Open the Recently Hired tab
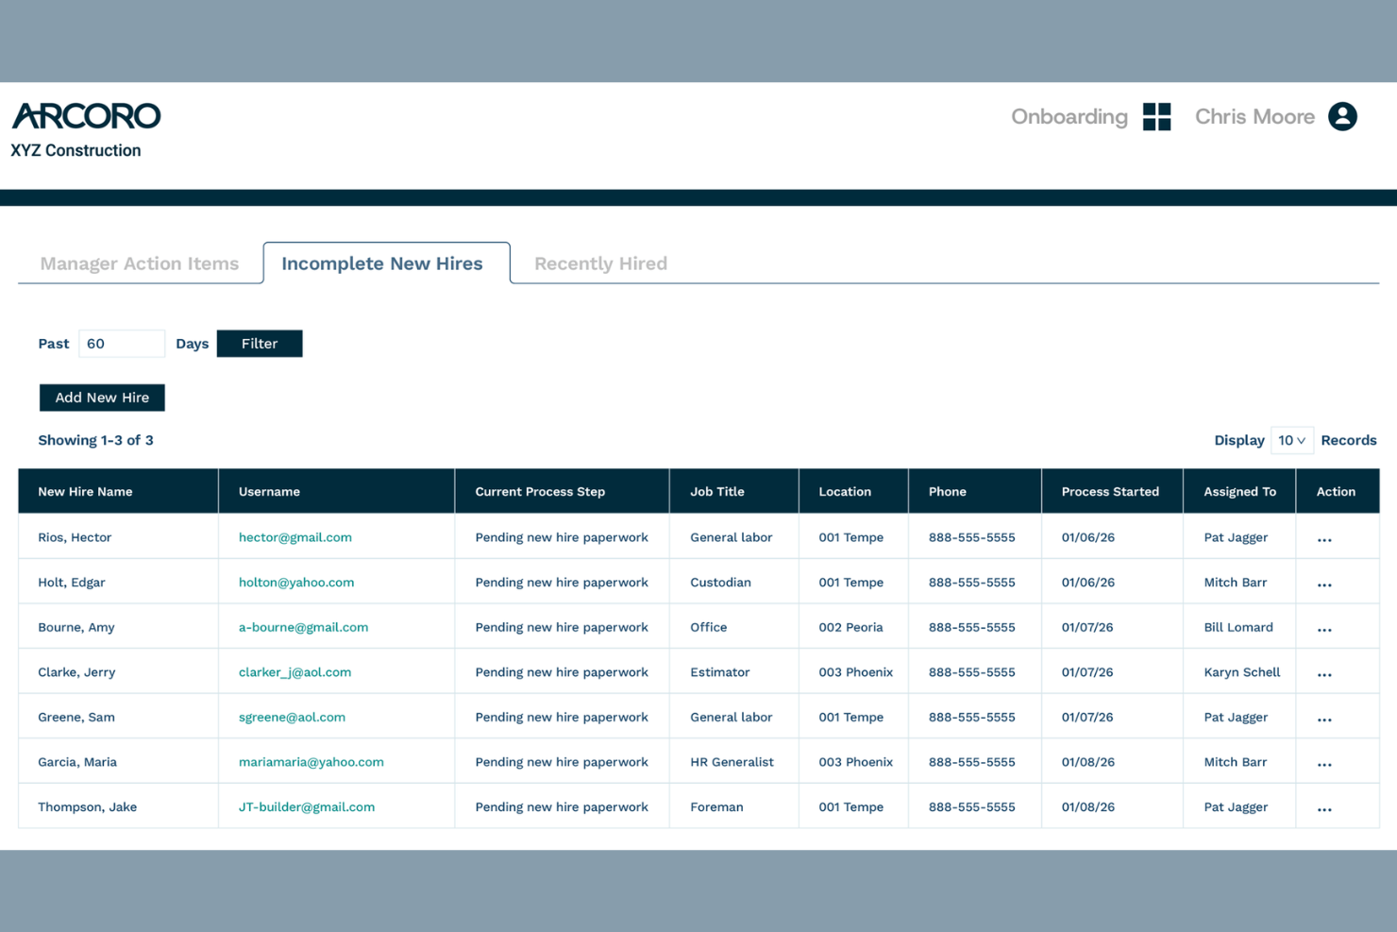Viewport: 1397px width, 932px height. coord(600,263)
